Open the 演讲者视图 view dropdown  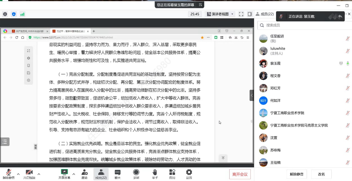pos(220,14)
